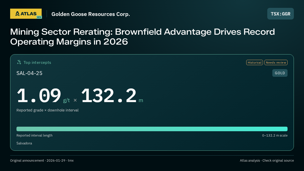The height and width of the screenshot is (171, 304).
Task: Click Atlas analysis check original source note
Action: [267, 161]
